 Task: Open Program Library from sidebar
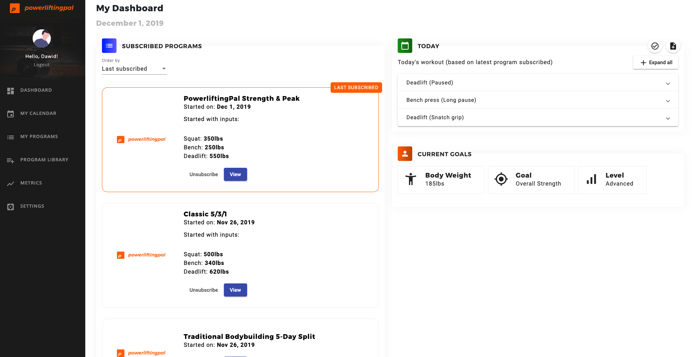44,160
